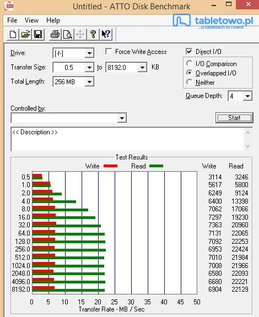This screenshot has width=259, height=317.
Task: Click the About question mark icon
Action: tap(93, 34)
